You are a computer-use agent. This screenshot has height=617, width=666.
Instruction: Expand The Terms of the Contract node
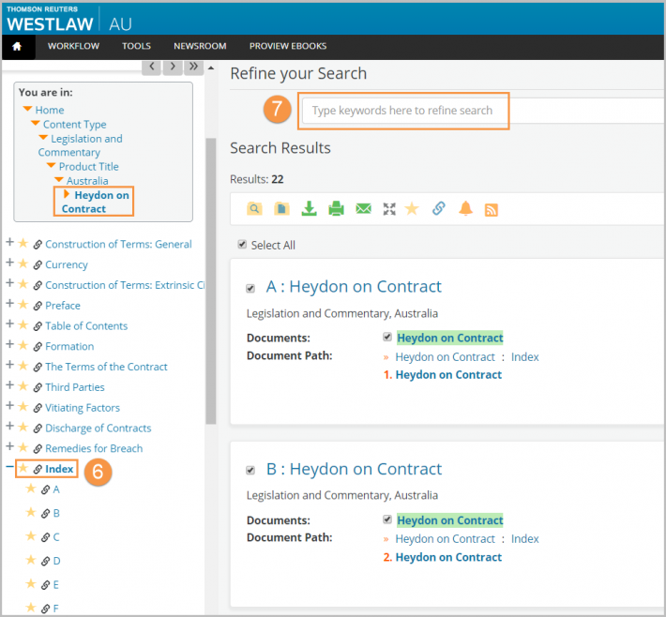point(9,365)
